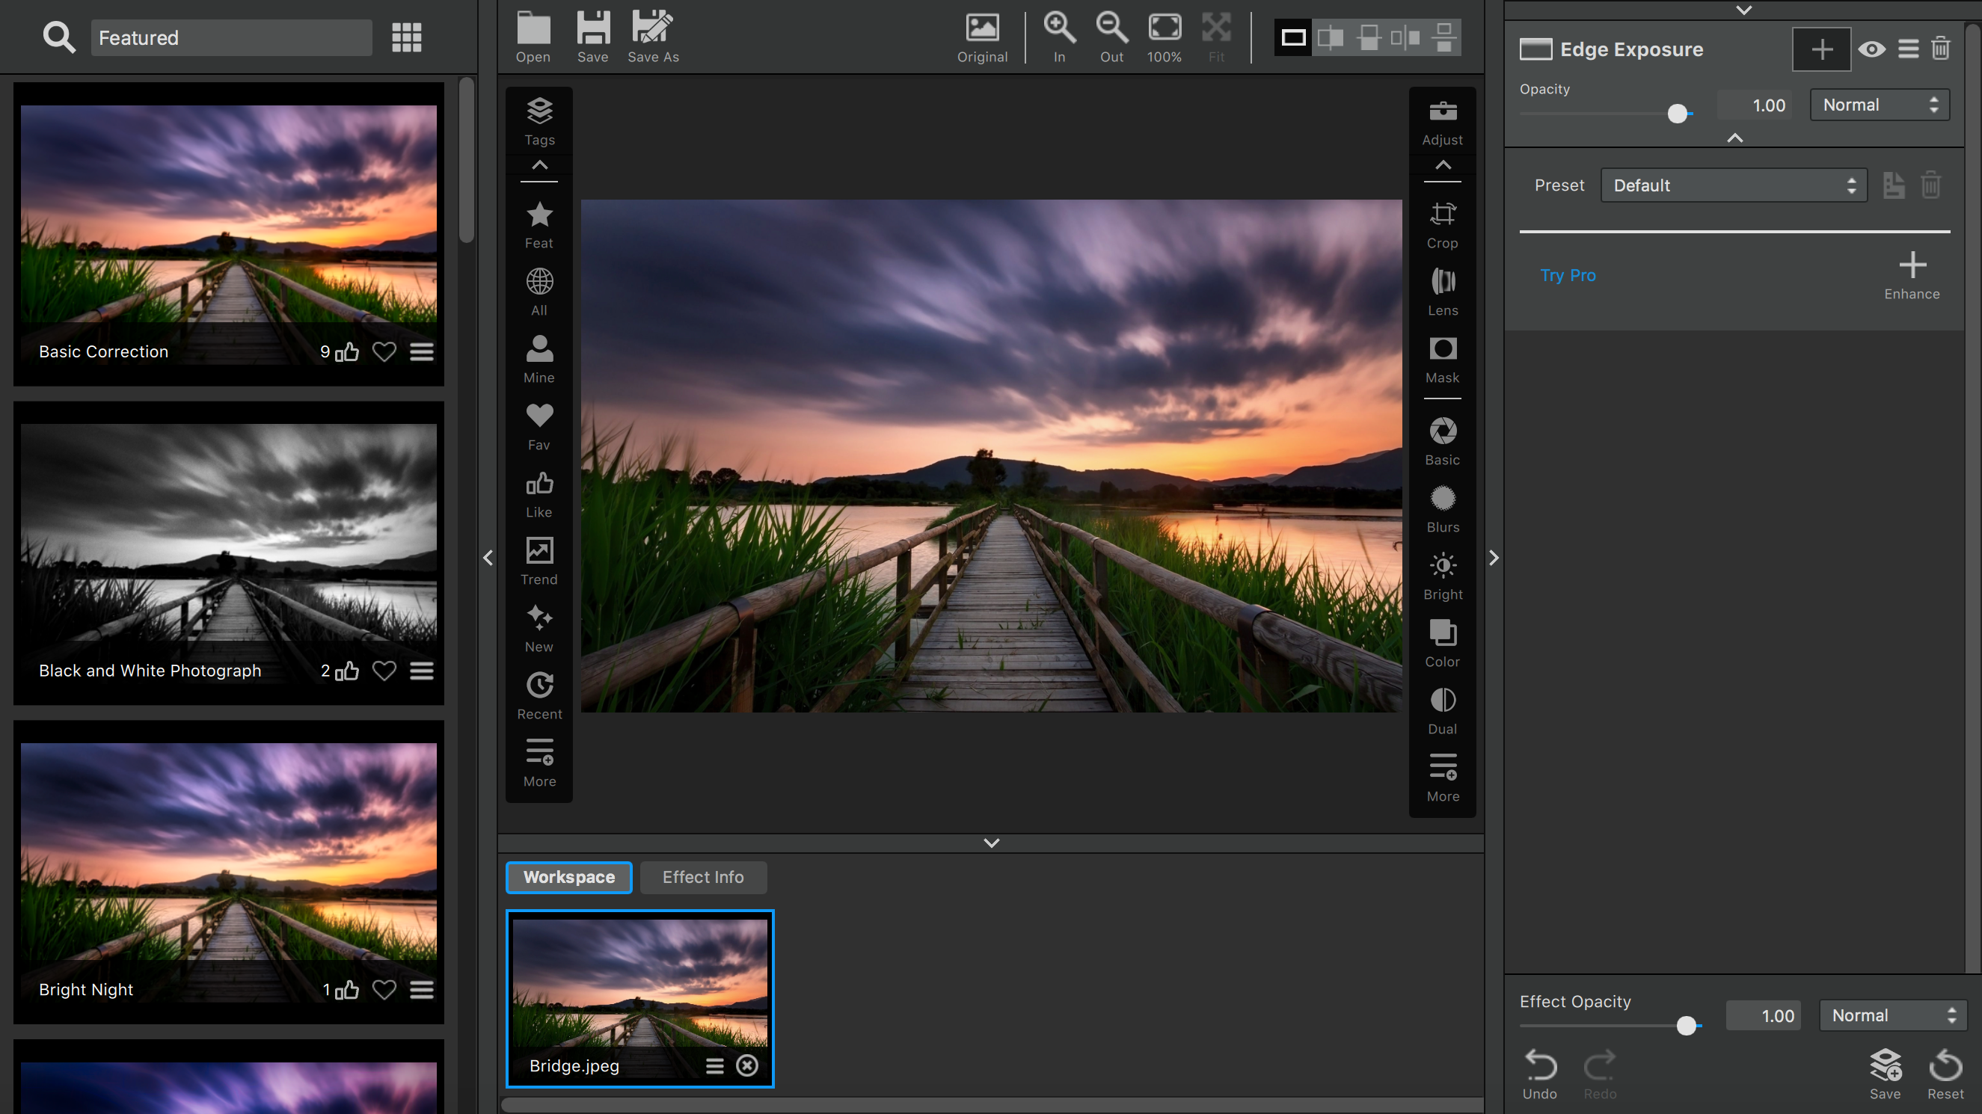Screen dimensions: 1982x1114
Task: Add a filter with the plus button
Action: (x=1821, y=49)
